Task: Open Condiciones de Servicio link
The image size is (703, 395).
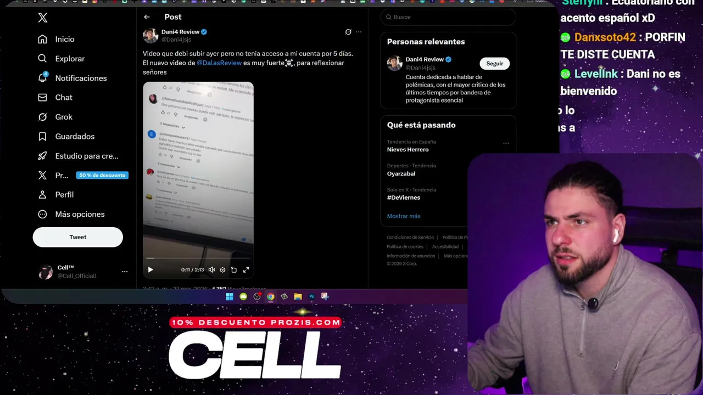Action: [x=410, y=238]
